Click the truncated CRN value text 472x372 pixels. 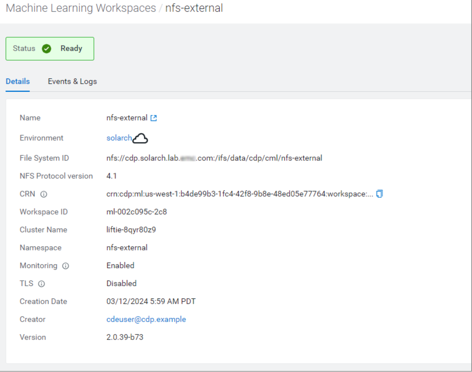coord(240,194)
